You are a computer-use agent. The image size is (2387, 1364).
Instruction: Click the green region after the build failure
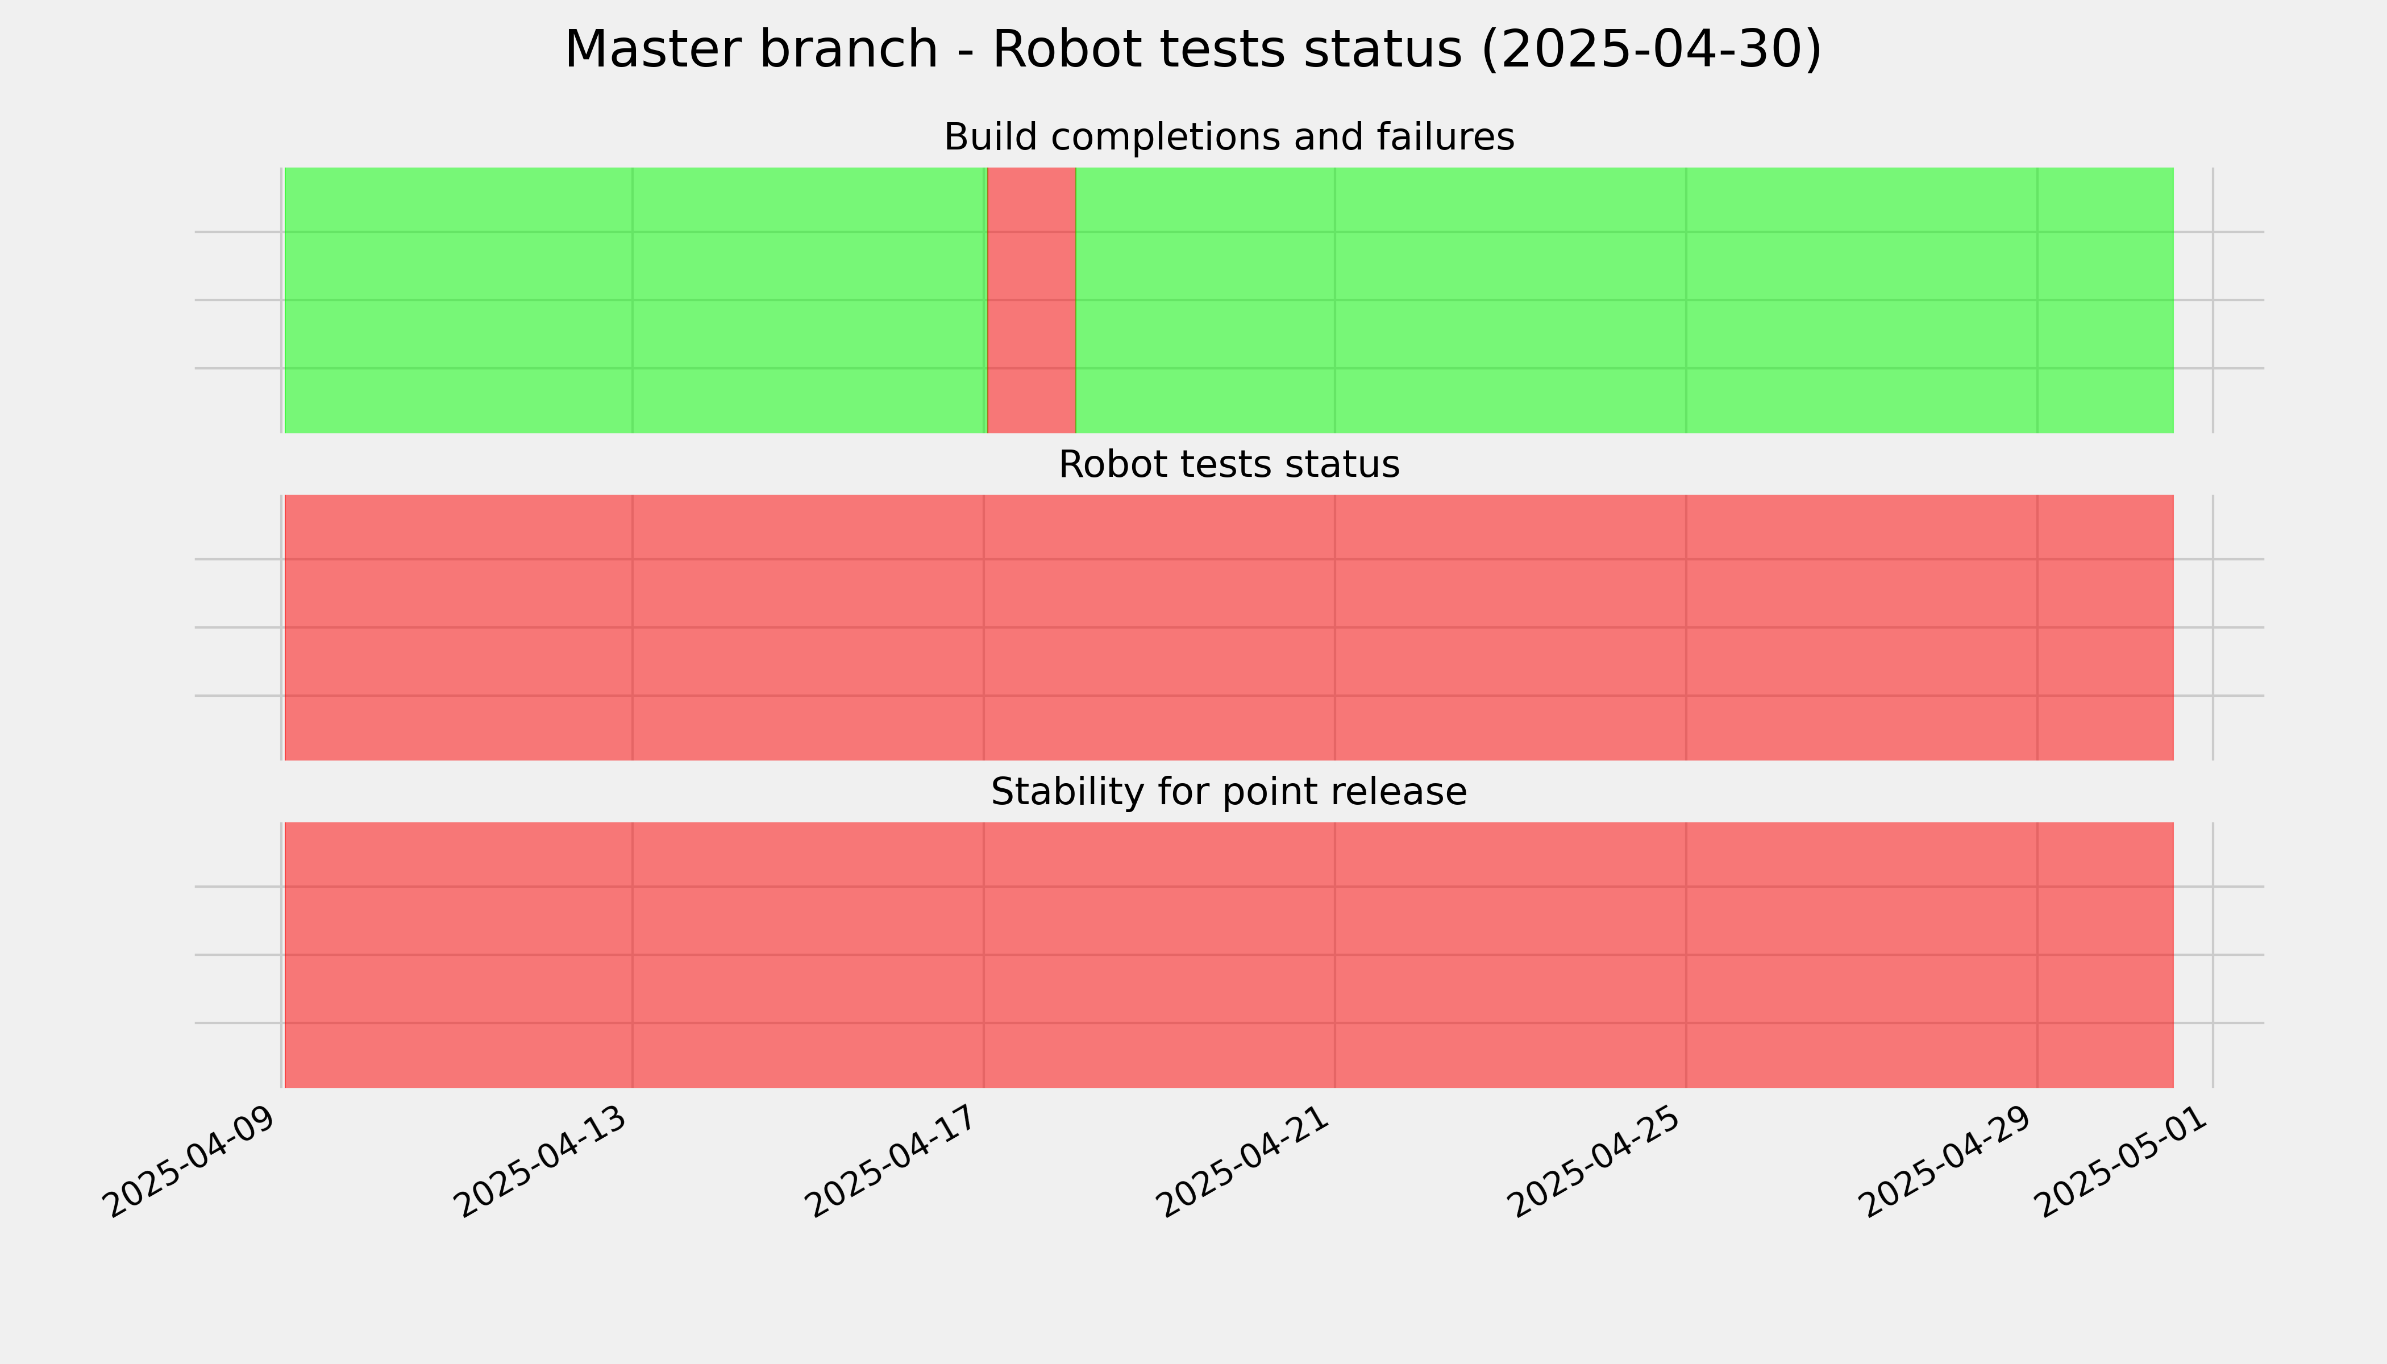(1624, 300)
